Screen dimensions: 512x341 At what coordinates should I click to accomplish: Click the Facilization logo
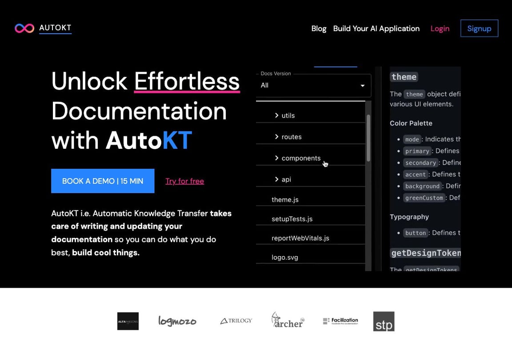(340, 321)
